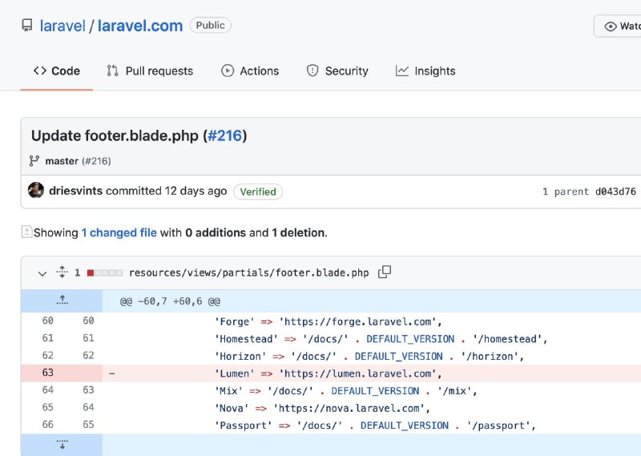Click the pull request icon

point(112,71)
